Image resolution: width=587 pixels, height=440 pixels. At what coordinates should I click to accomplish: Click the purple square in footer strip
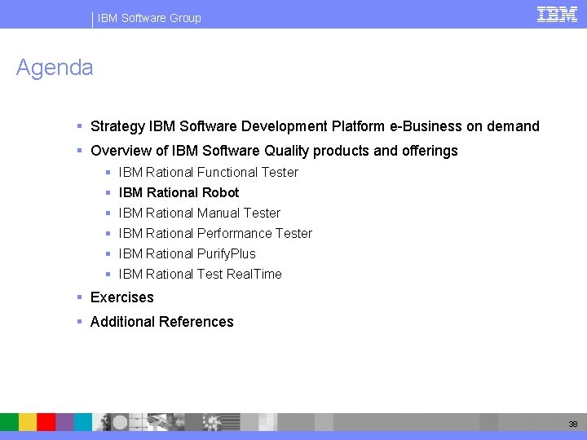pyautogui.click(x=64, y=422)
